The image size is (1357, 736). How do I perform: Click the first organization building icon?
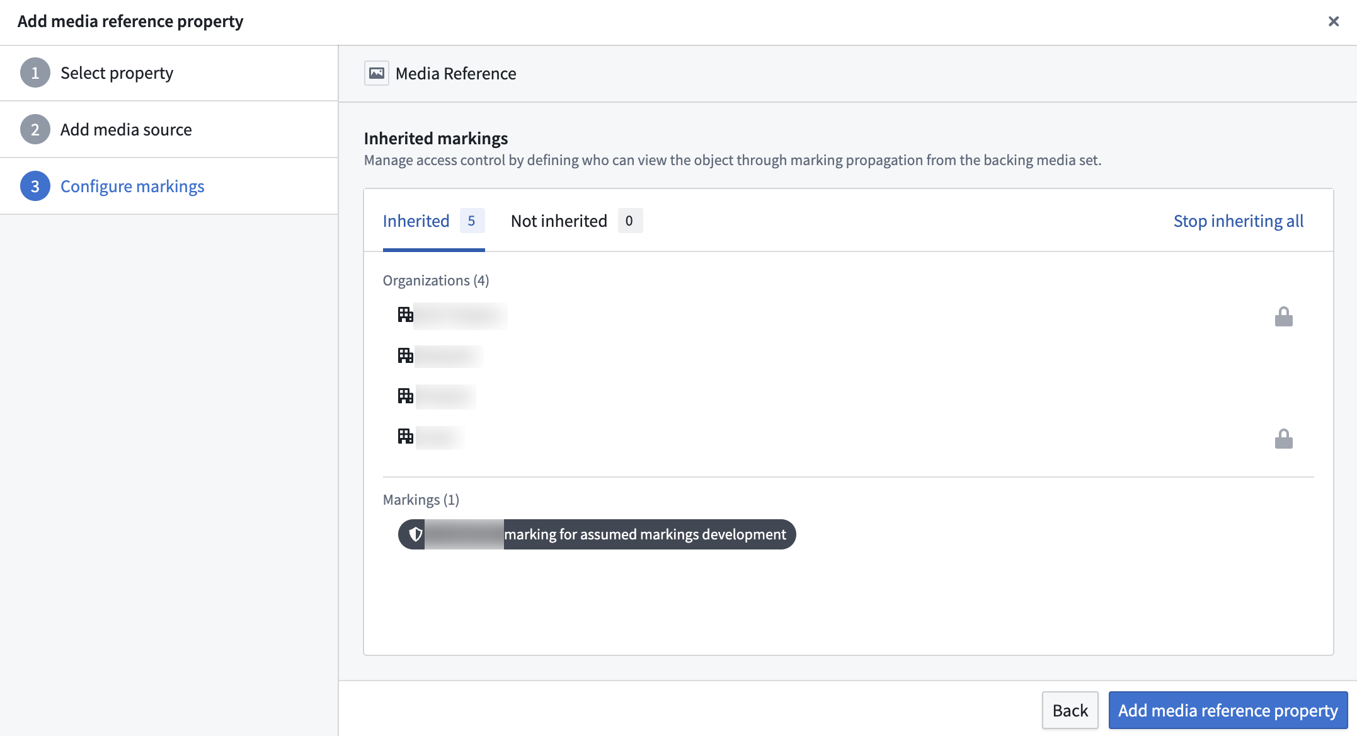(x=405, y=314)
